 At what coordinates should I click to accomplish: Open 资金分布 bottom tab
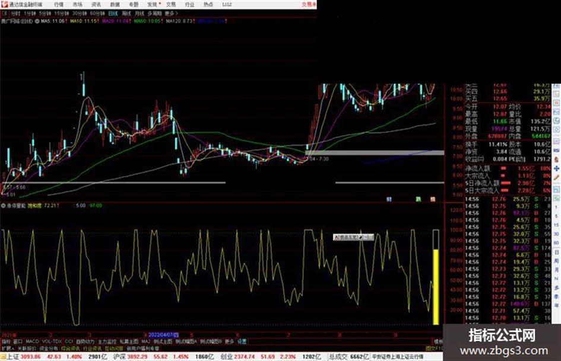pyautogui.click(x=49, y=348)
